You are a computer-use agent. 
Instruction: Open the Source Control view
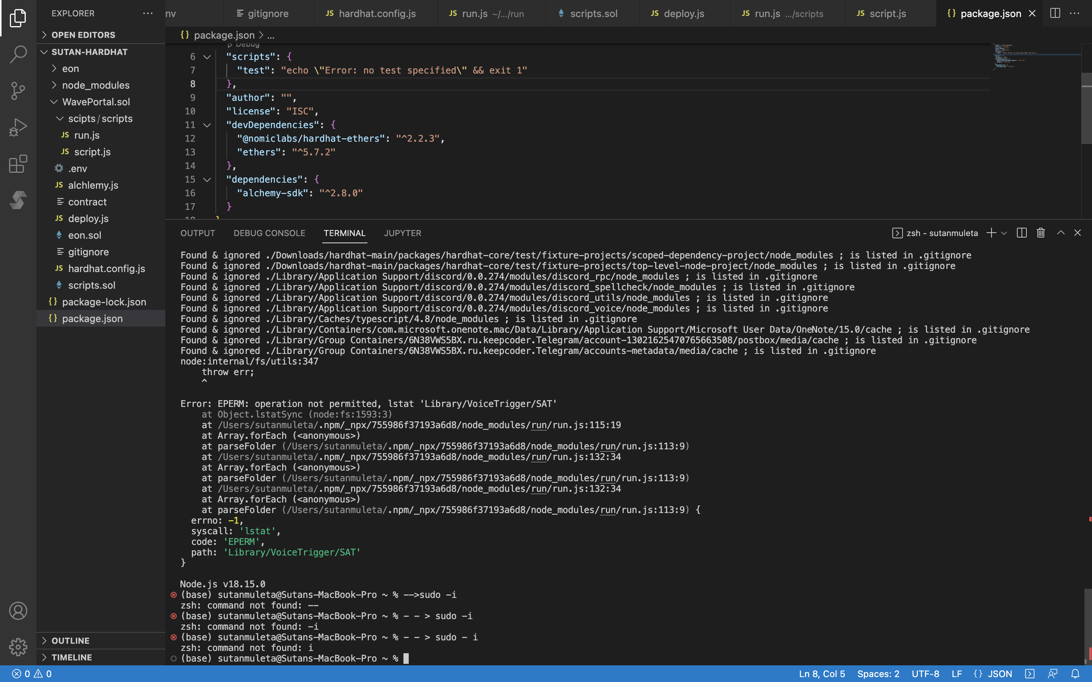point(18,91)
